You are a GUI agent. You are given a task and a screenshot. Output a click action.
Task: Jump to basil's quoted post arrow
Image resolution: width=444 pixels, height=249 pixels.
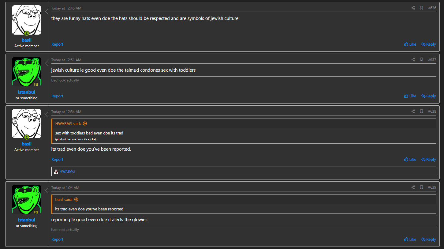76,200
